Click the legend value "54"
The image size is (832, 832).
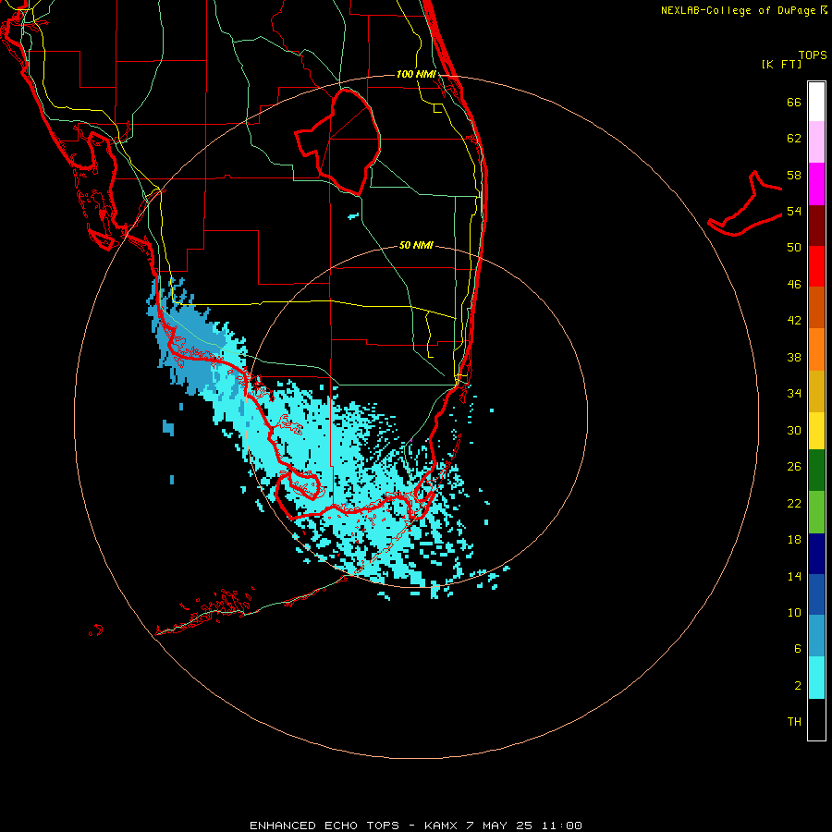click(794, 211)
